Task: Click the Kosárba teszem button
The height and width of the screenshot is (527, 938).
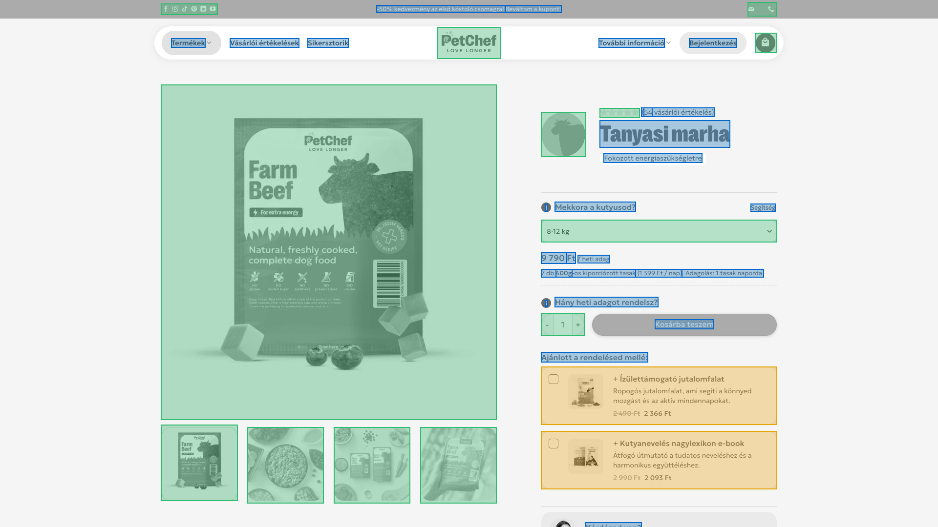Action: 684,324
